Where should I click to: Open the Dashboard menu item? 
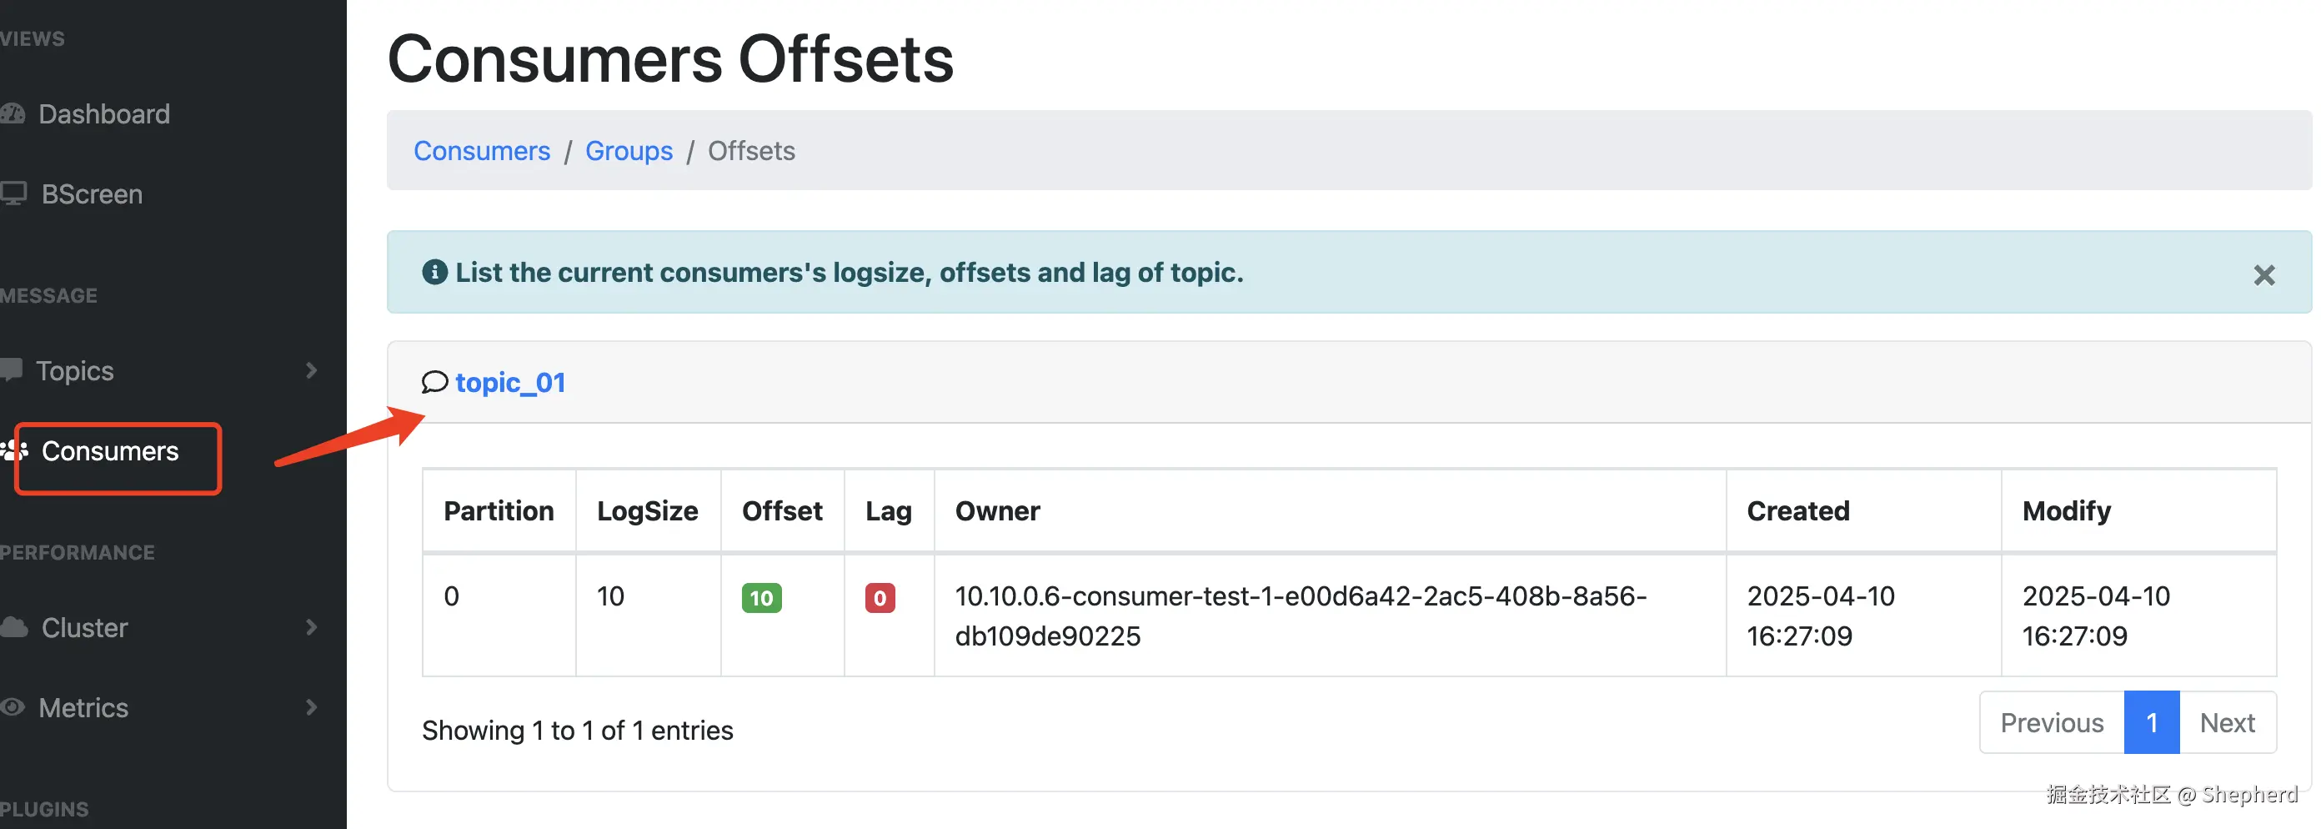click(103, 113)
